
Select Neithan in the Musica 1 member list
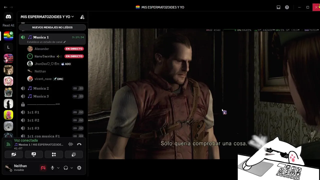click(55, 71)
